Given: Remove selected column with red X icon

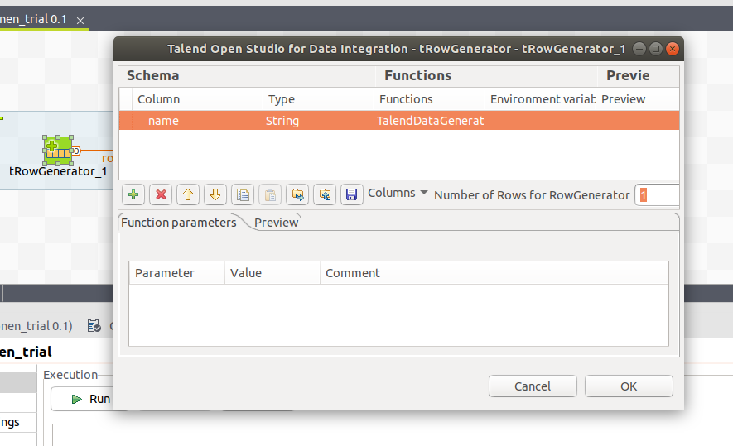Looking at the screenshot, I should coord(162,194).
